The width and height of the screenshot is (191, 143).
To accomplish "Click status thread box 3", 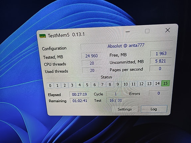I will 72,85.
